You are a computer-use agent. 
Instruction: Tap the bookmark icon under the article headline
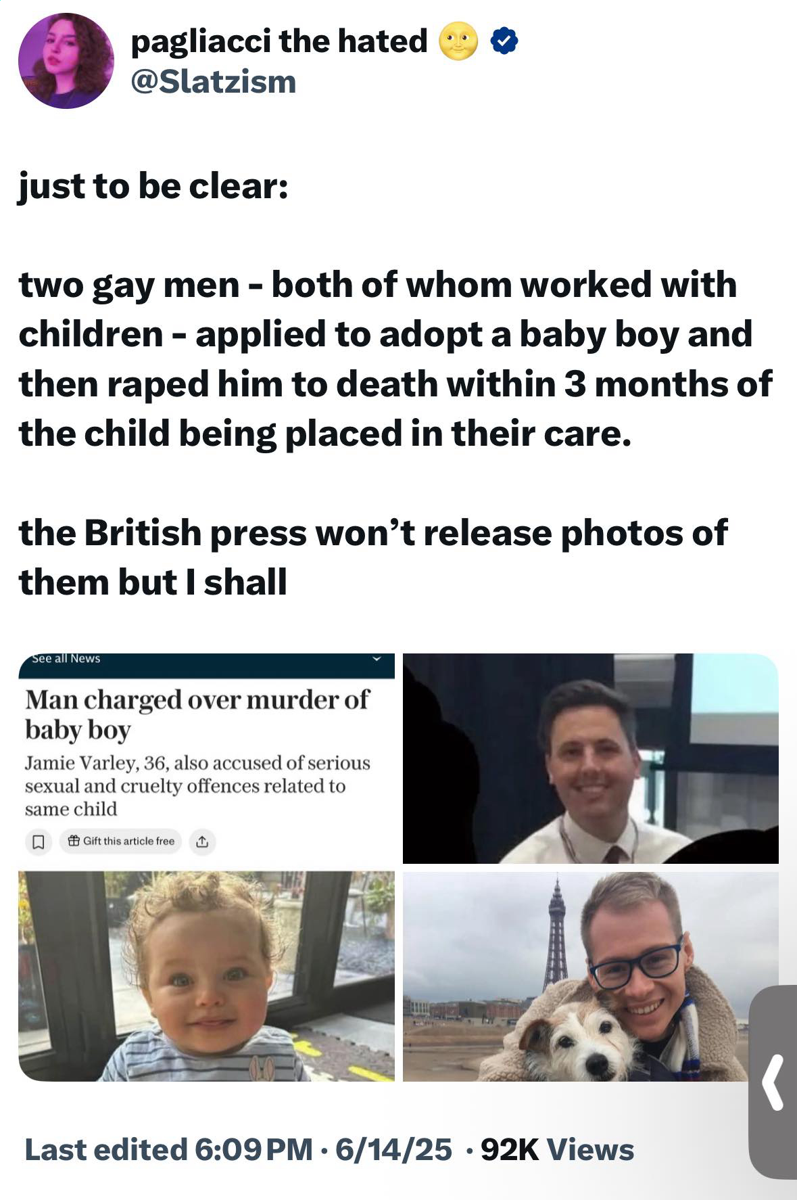click(39, 842)
